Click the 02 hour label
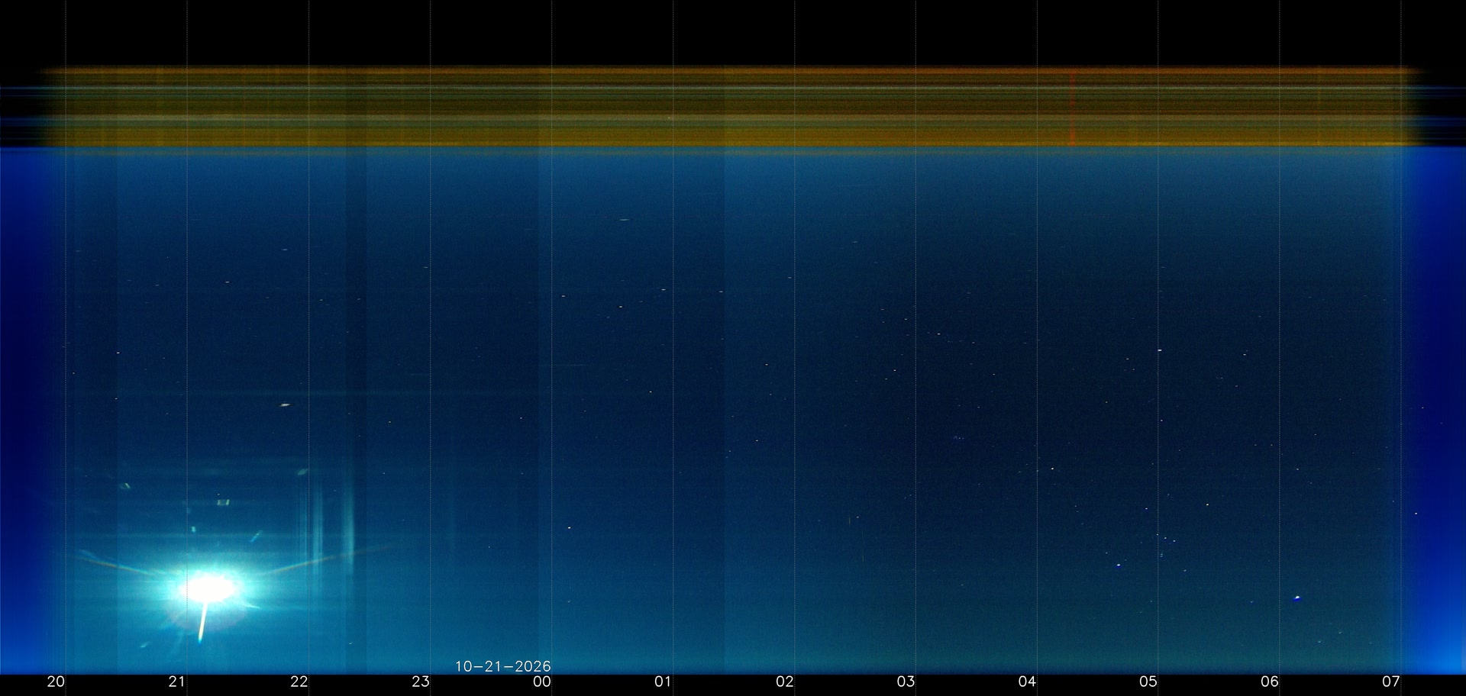This screenshot has width=1466, height=696. 785,681
